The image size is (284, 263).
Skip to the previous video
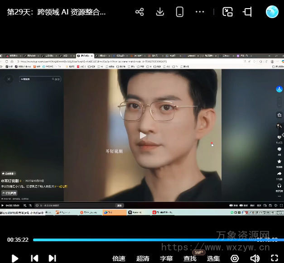(x=34, y=258)
